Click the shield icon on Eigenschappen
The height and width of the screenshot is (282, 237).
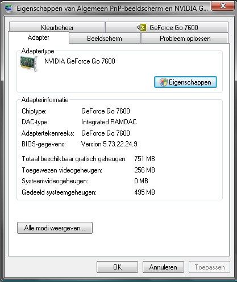(163, 82)
